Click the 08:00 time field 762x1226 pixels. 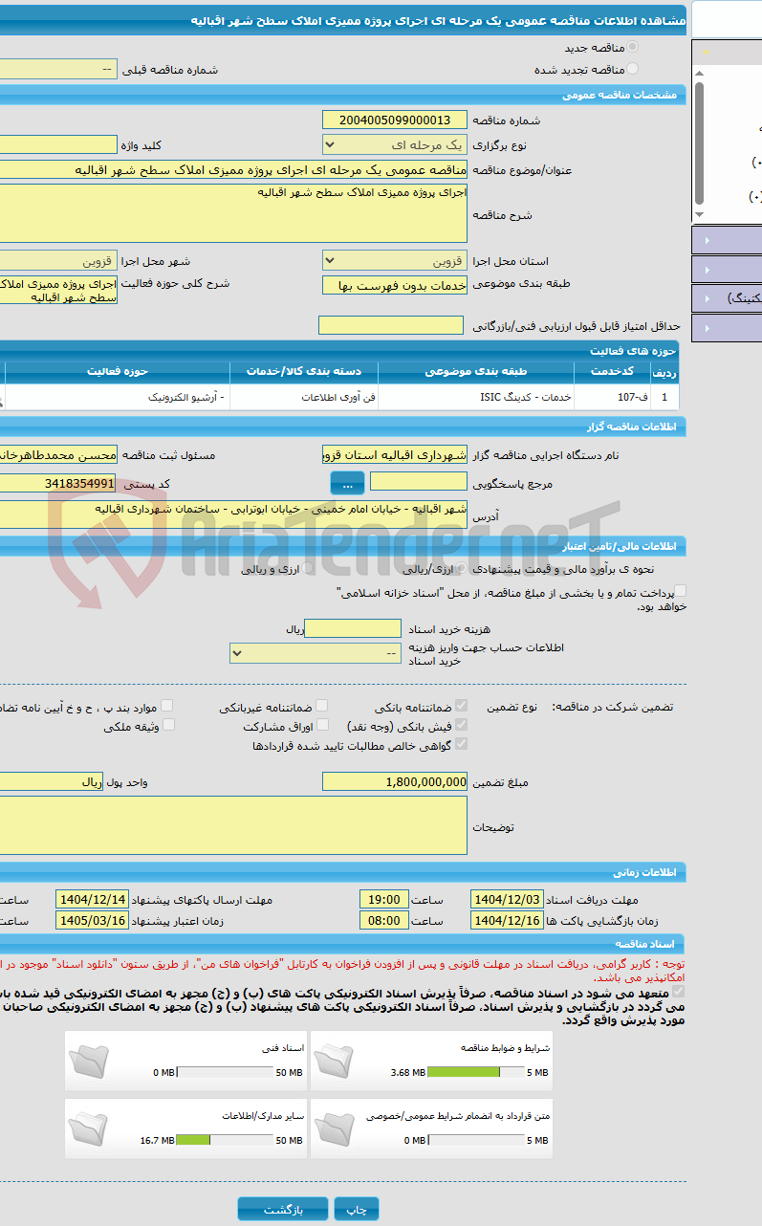point(384,920)
